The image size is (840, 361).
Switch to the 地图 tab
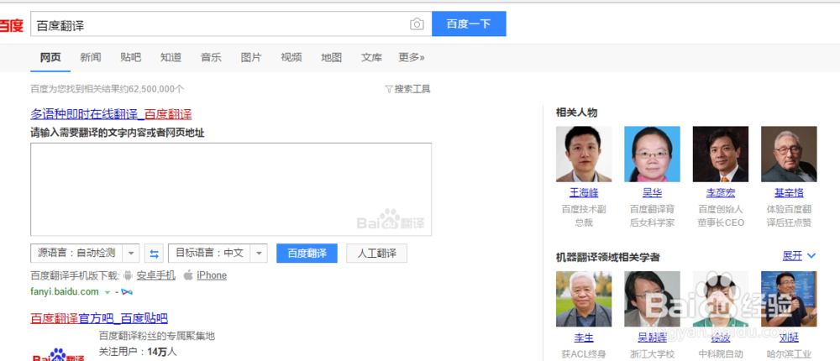332,58
